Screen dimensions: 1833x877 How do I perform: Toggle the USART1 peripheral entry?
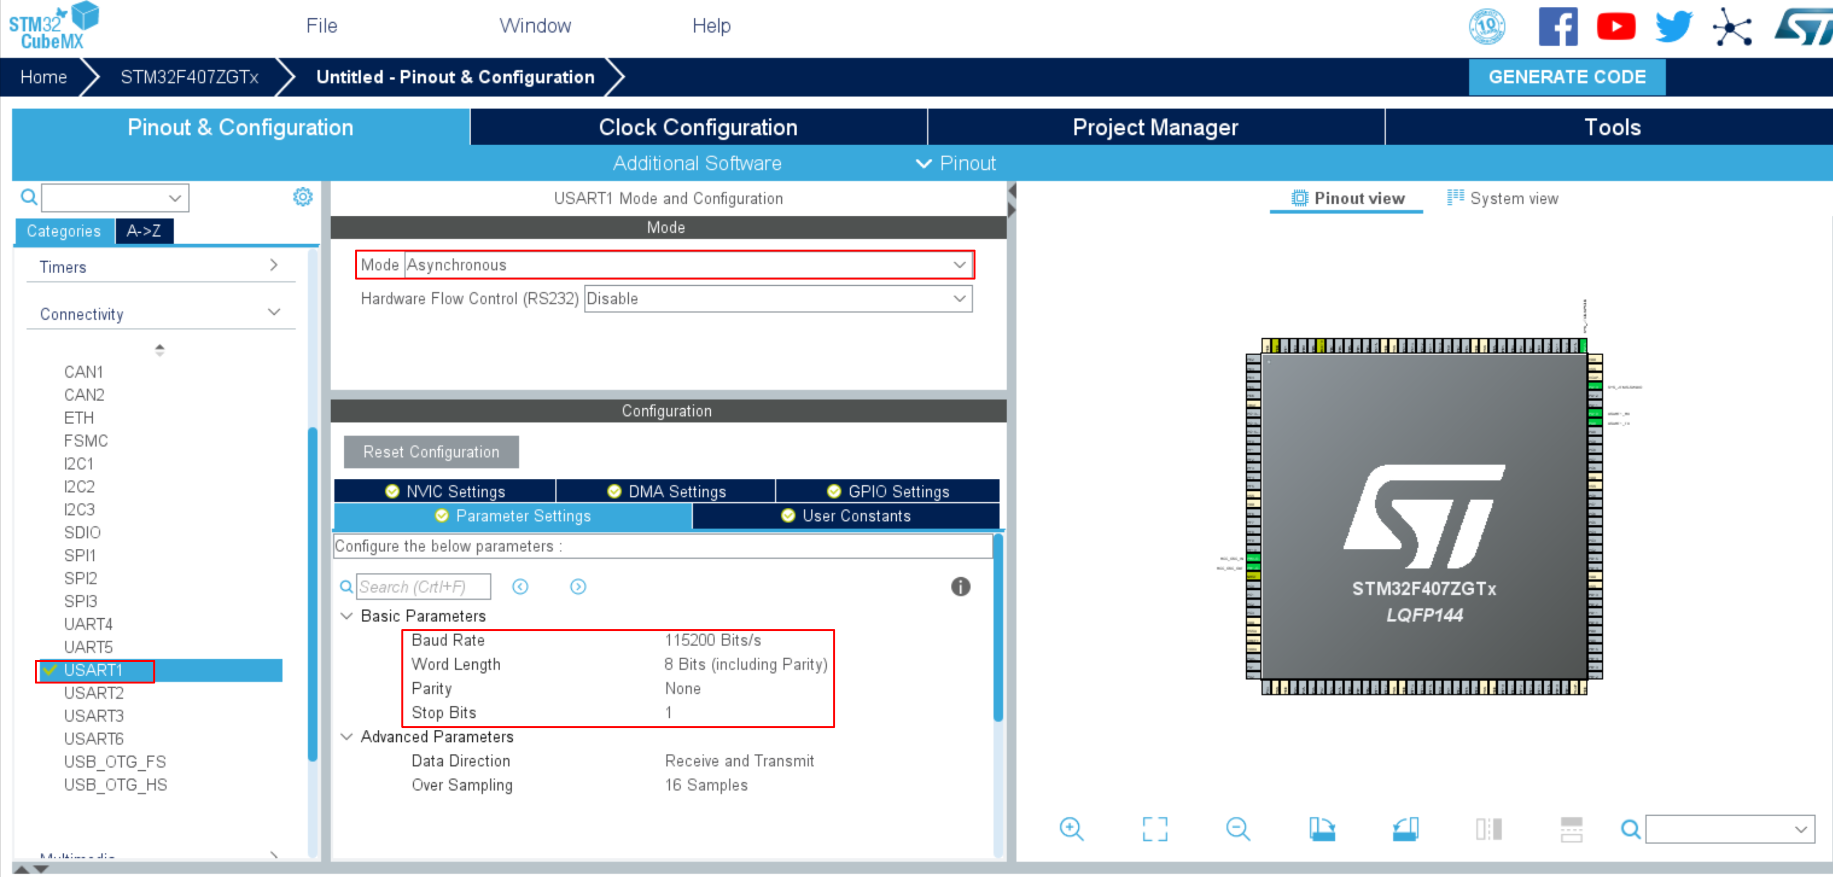pyautogui.click(x=93, y=670)
